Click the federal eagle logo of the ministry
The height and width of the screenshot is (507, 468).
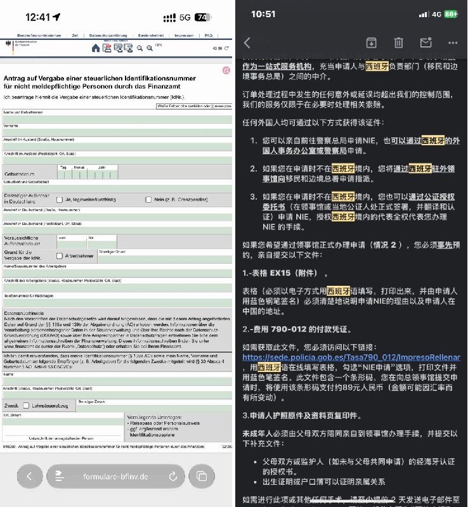(8, 43)
